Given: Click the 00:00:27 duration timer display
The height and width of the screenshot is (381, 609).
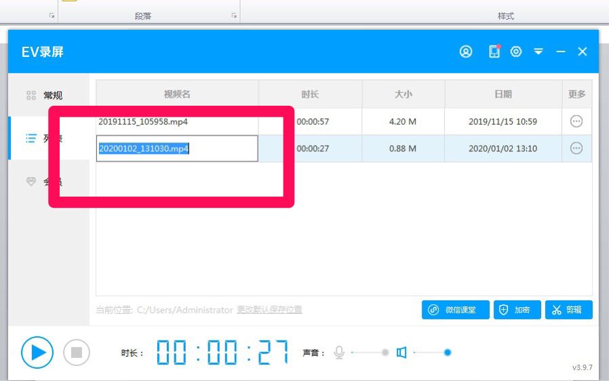Looking at the screenshot, I should click(222, 353).
